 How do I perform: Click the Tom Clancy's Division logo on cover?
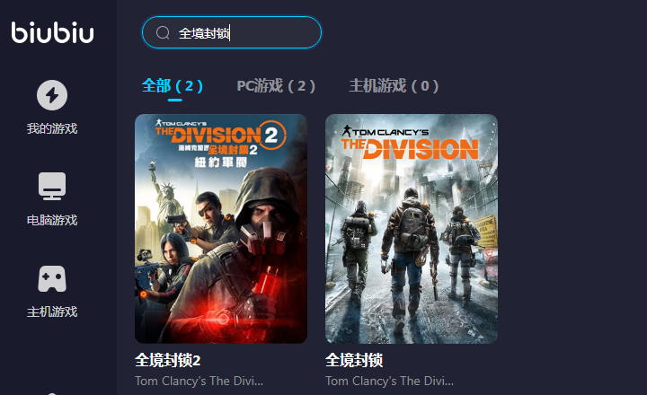[x=410, y=143]
